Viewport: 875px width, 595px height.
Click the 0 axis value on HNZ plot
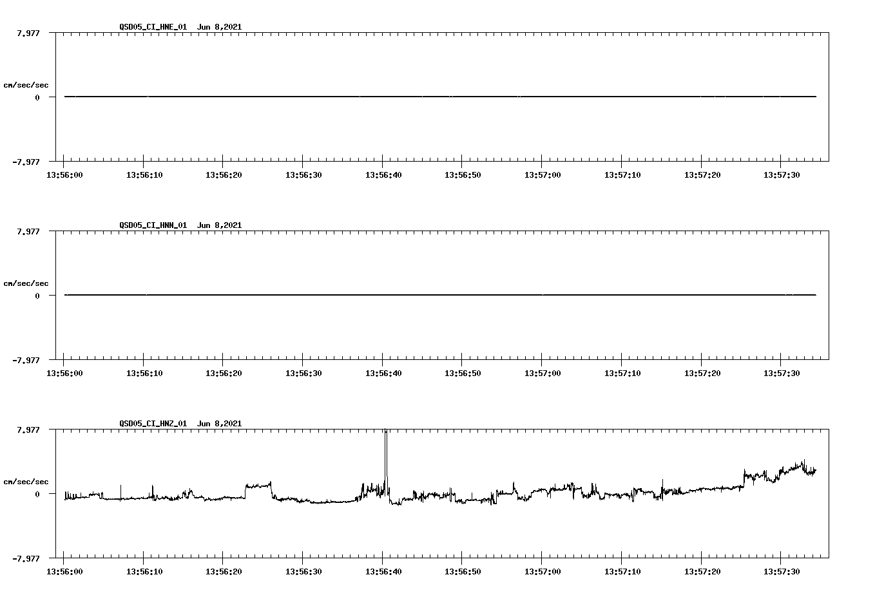pos(37,494)
